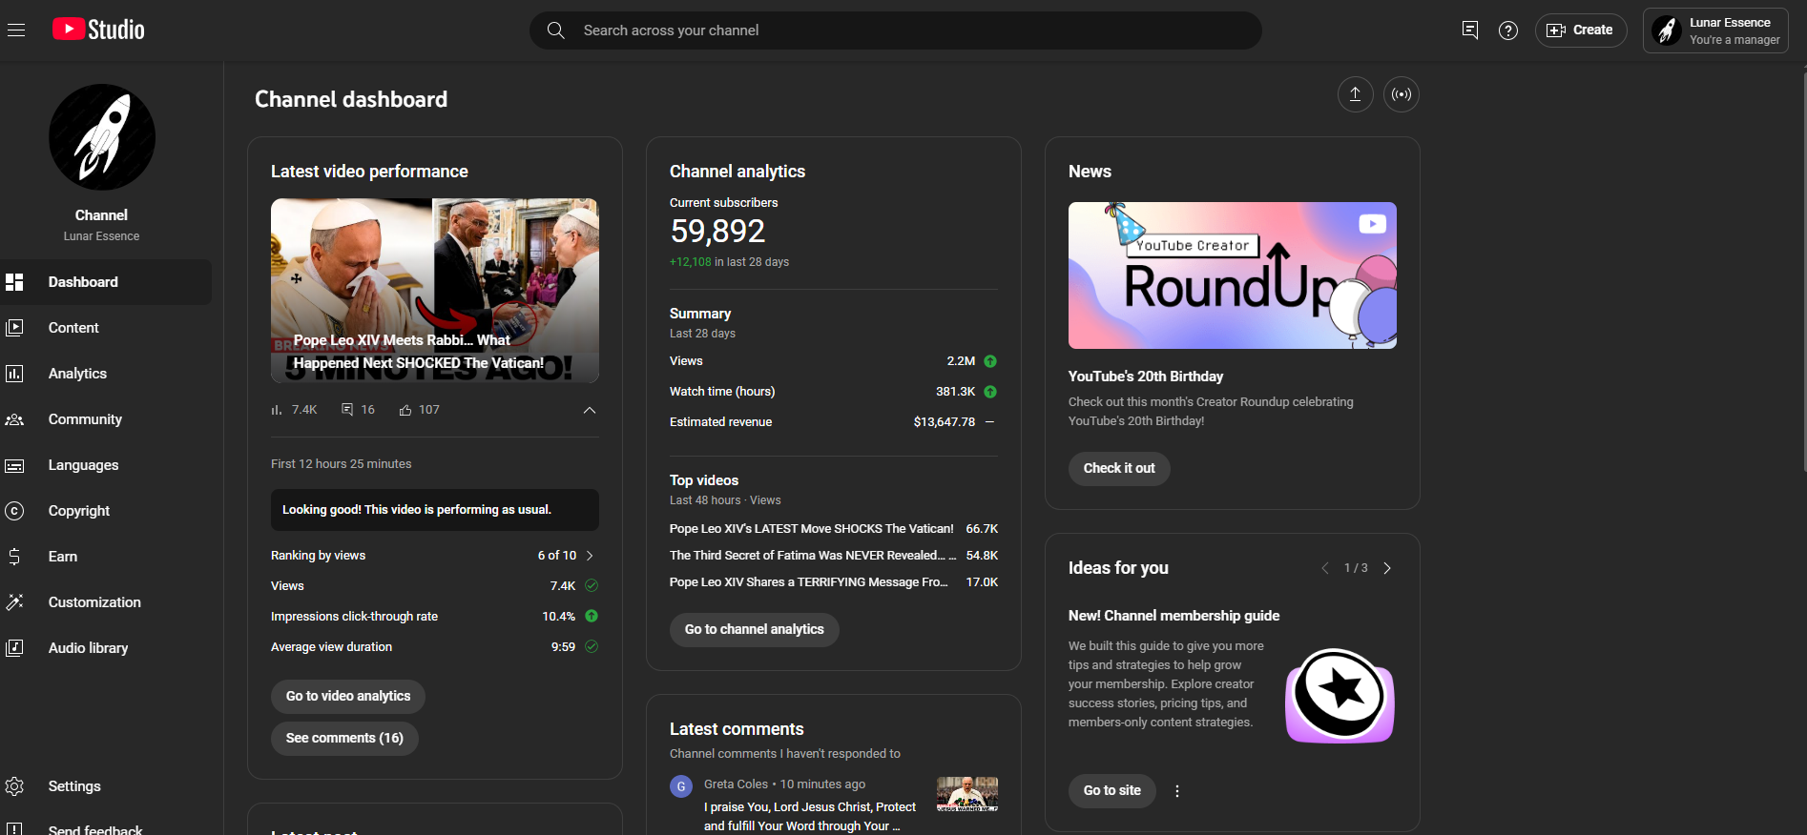Open the three-dot menu beside Go to site
This screenshot has height=835, width=1807.
tap(1177, 791)
